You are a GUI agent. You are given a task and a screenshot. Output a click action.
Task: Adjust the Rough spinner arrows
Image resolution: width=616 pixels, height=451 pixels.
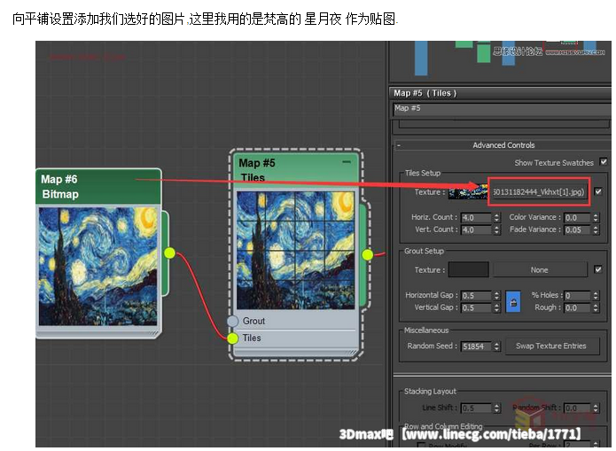pos(596,307)
